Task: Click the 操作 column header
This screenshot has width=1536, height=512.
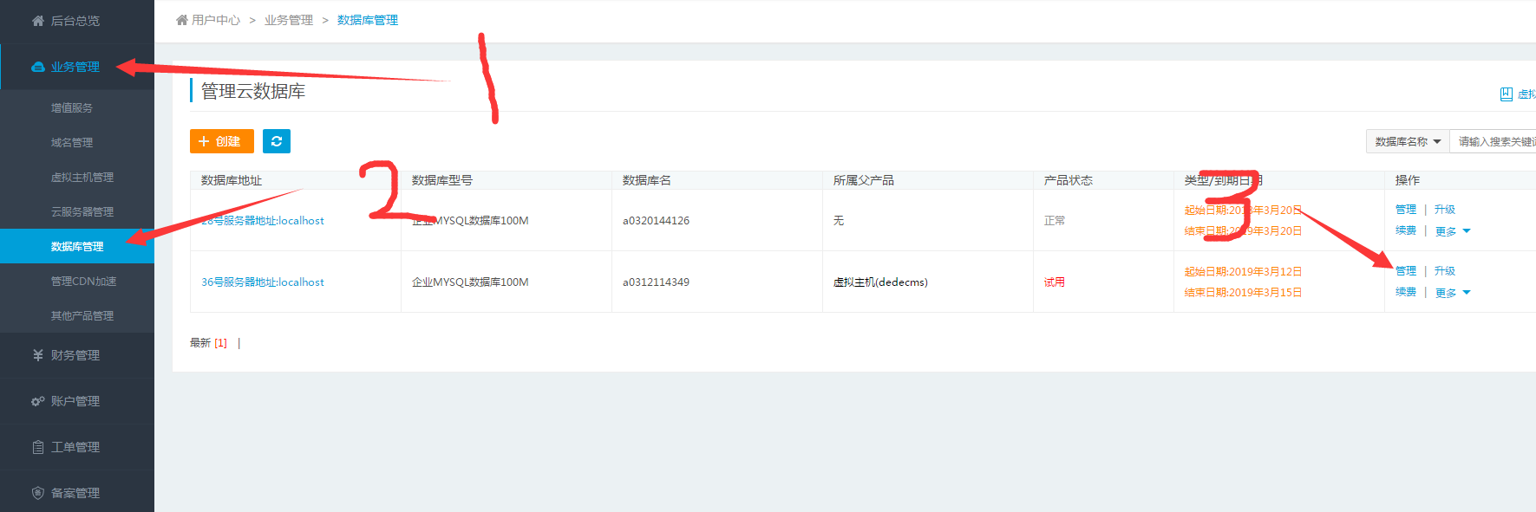Action: tap(1408, 180)
